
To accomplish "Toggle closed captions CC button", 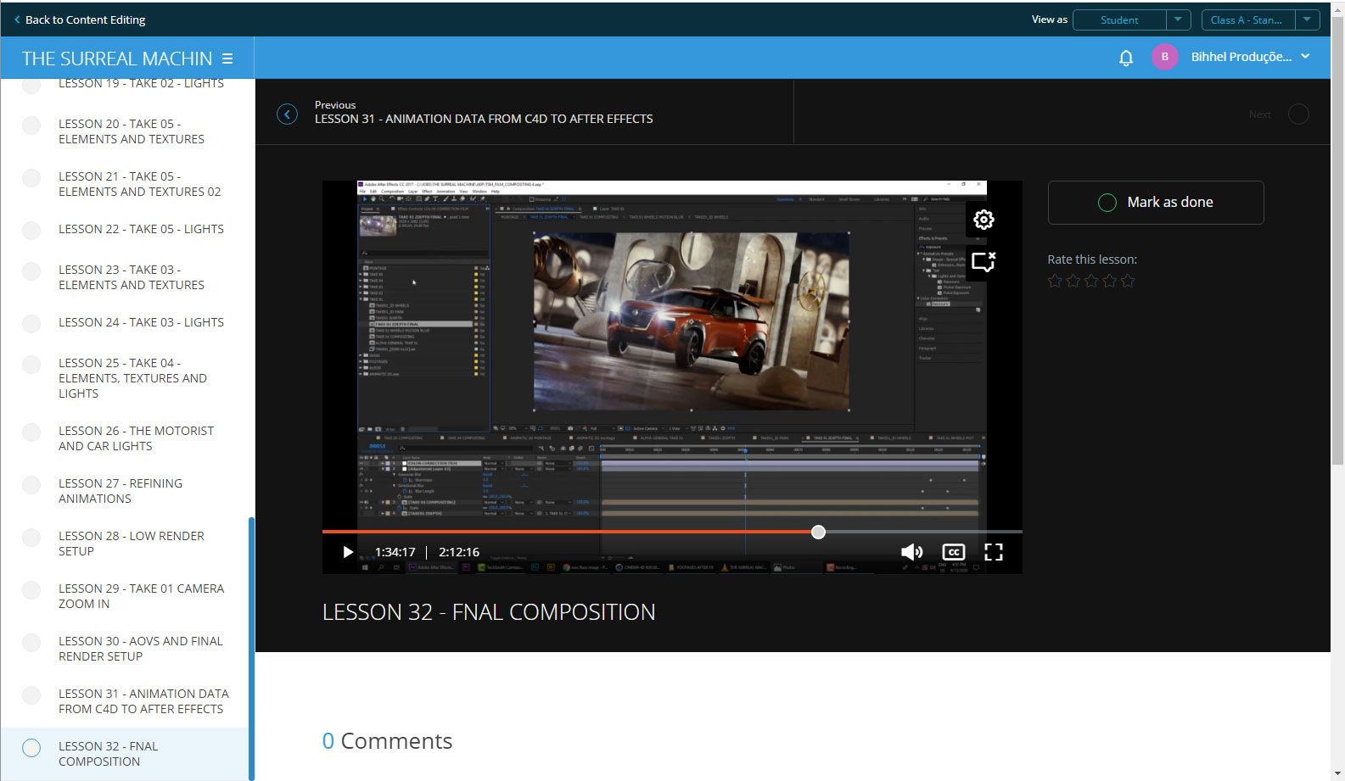I will (x=953, y=552).
